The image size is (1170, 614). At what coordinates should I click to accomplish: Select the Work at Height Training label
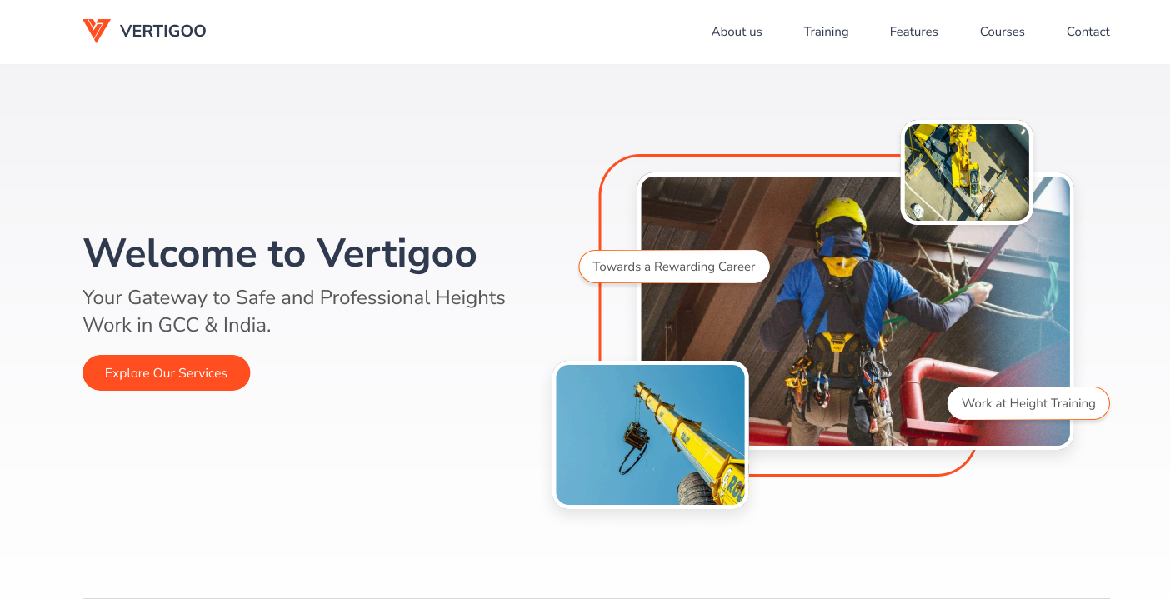tap(1028, 403)
